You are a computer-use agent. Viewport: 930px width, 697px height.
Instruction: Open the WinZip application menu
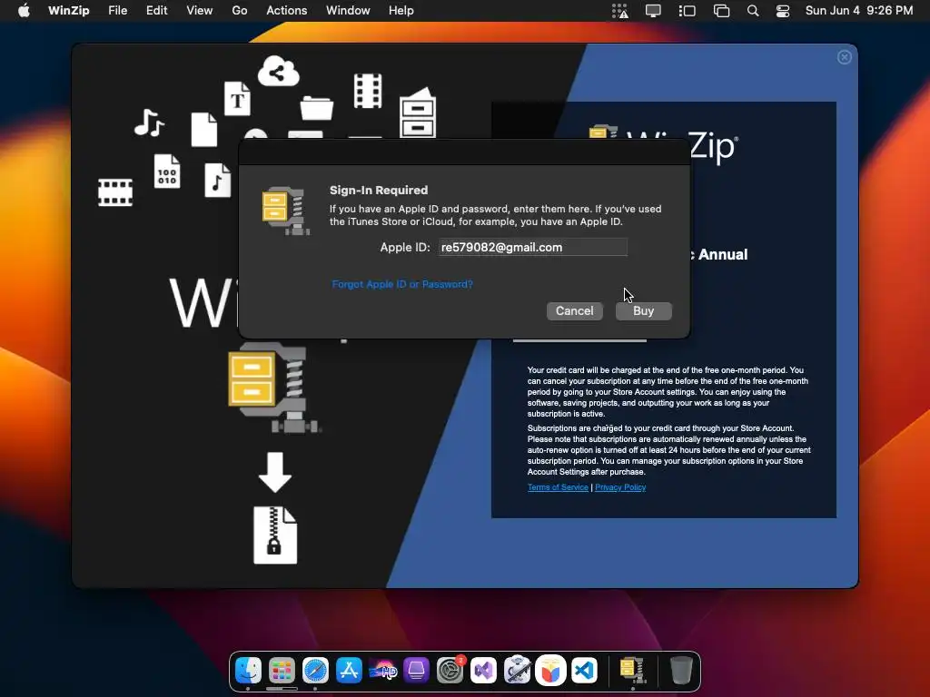point(68,11)
